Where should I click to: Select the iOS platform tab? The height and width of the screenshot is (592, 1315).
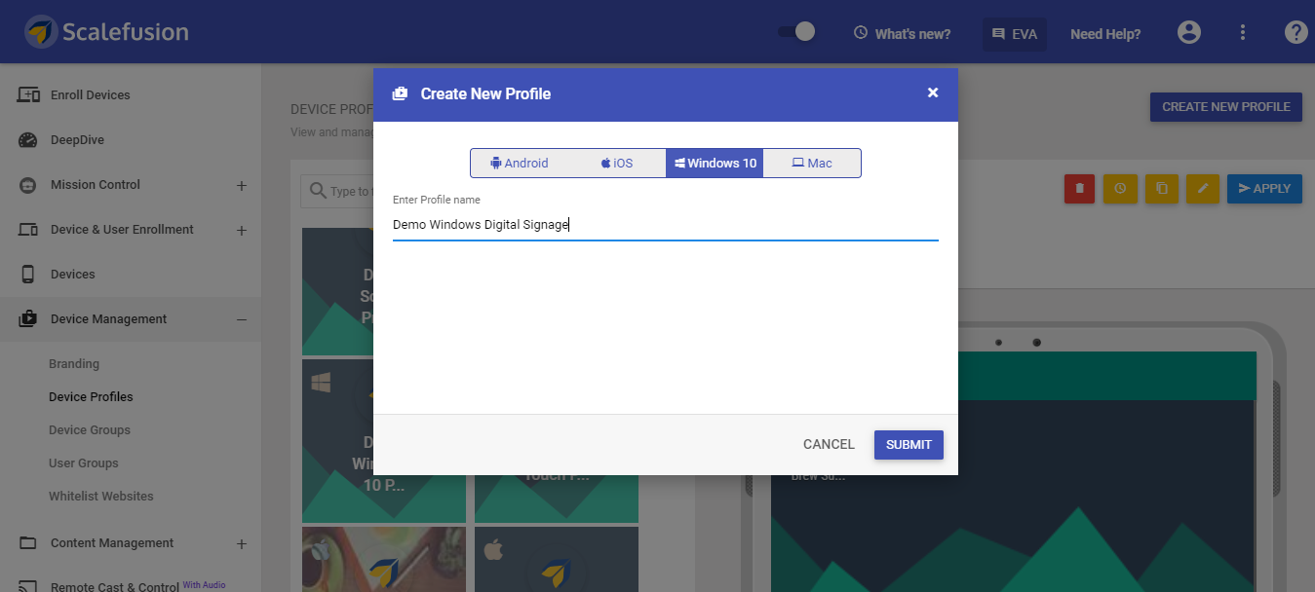pos(617,163)
